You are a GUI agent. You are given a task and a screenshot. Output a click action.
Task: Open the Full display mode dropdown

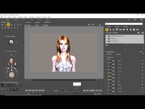(x=37, y=25)
